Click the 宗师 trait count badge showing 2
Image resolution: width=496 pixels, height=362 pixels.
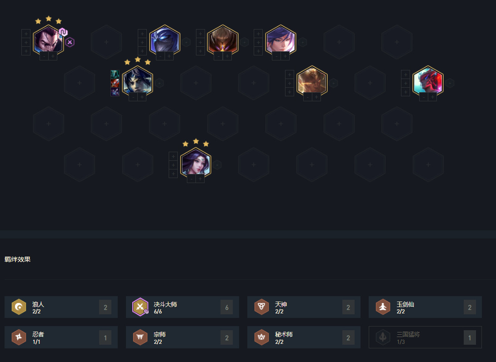(226, 337)
